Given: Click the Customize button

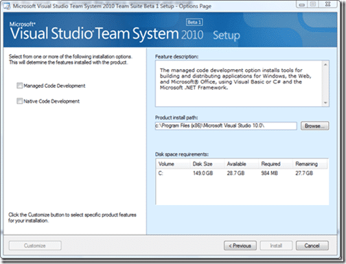Looking at the screenshot, I should pyautogui.click(x=35, y=245).
